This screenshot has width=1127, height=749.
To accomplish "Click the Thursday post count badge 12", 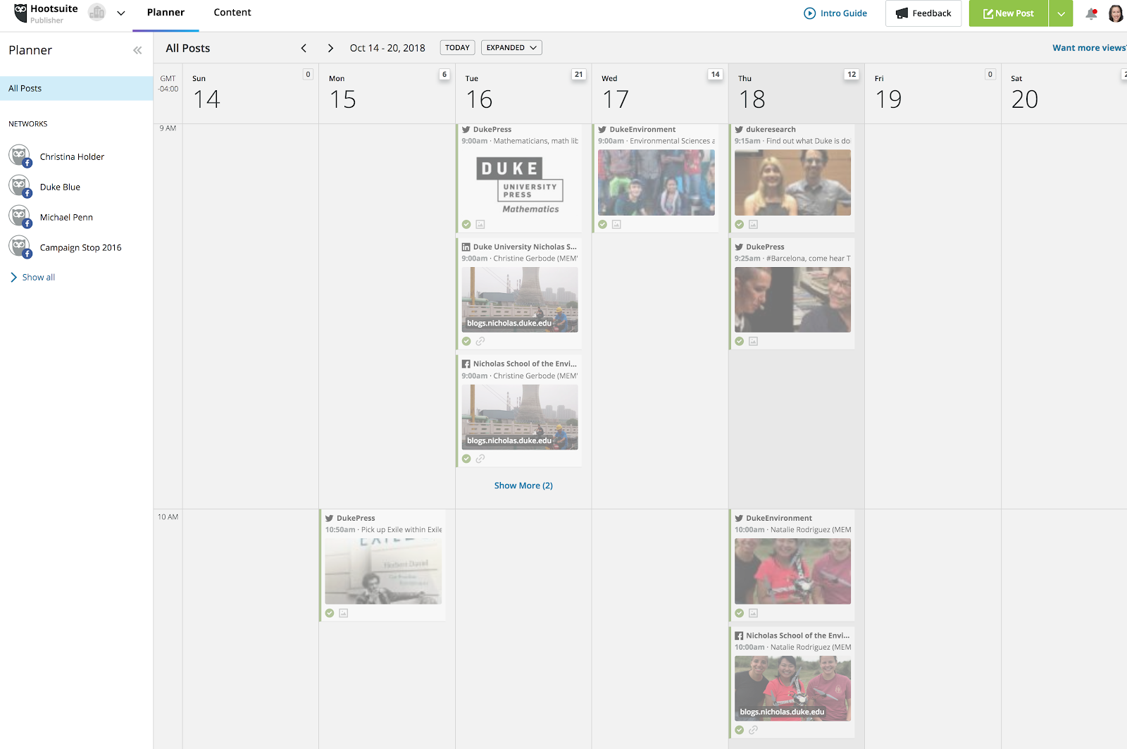I will click(852, 74).
